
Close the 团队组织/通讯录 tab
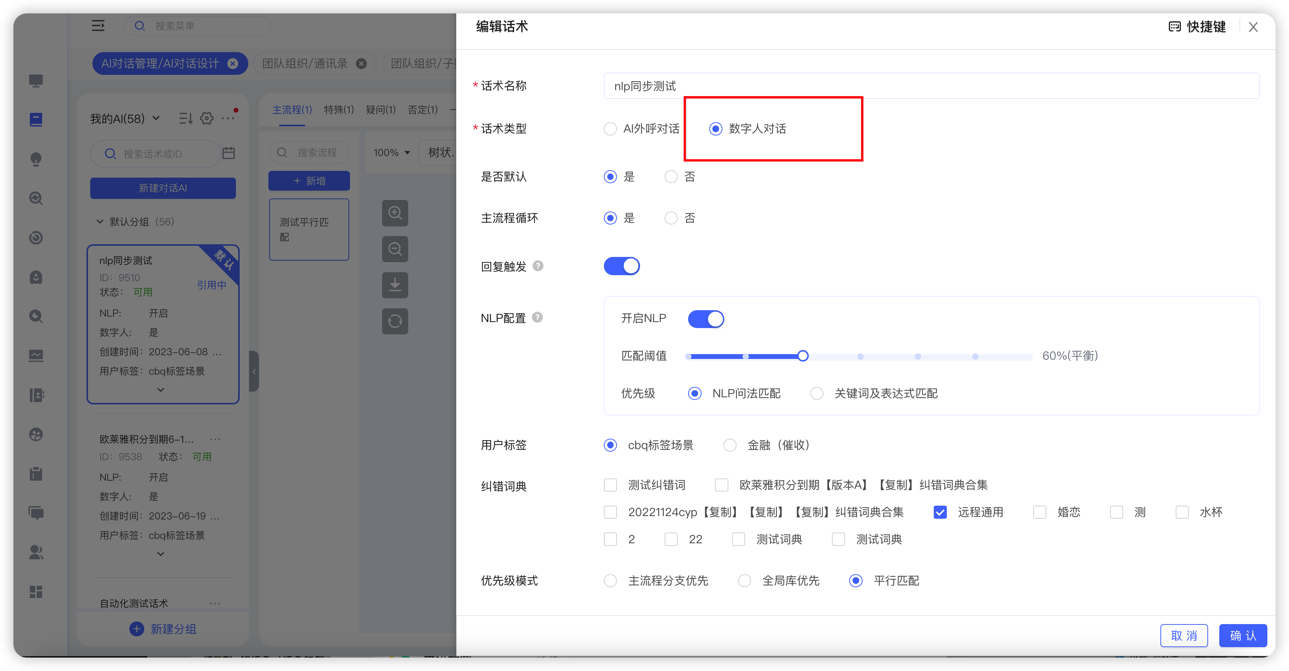tap(361, 64)
